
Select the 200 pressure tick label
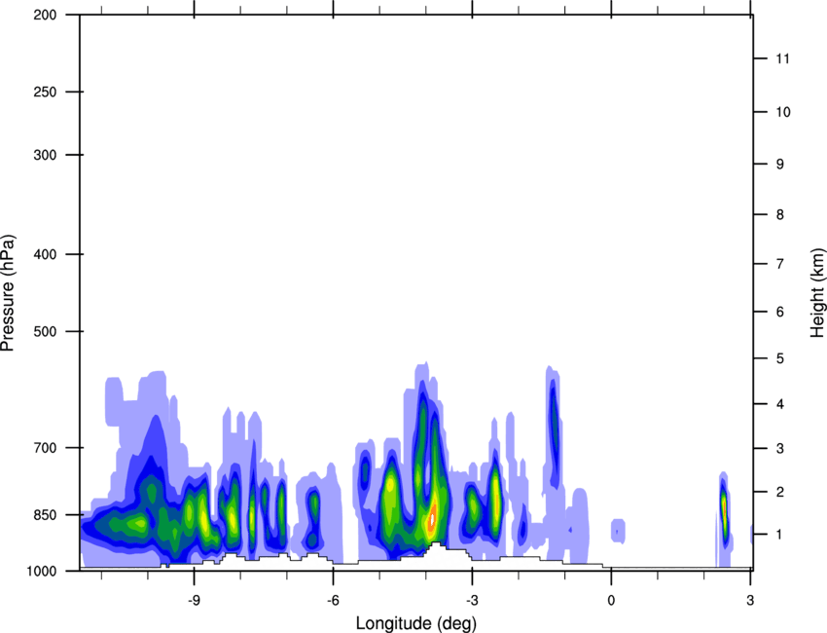45,15
